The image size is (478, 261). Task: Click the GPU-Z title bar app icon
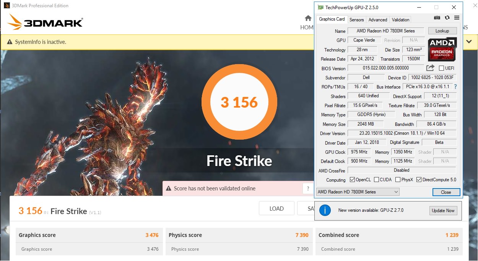click(x=320, y=7)
